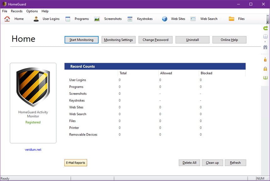Image resolution: width=270 pixels, height=181 pixels.
Task: Select the User Logins row label
Action: pos(78,80)
